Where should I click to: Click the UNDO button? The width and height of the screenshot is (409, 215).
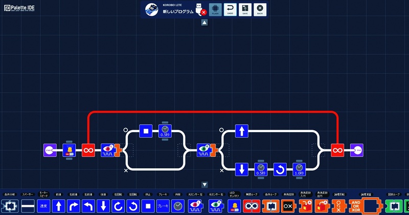pos(230,10)
